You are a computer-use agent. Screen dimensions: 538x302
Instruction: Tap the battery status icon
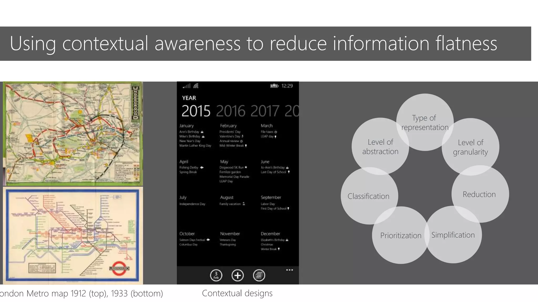[274, 86]
